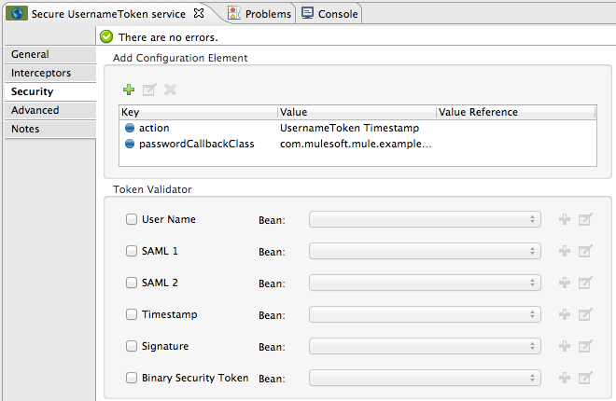Toggle the Binary Security Token checkbox
The image size is (616, 401).
coord(132,378)
